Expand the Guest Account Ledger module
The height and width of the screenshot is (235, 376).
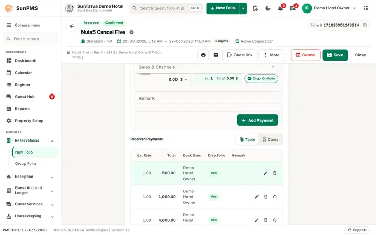pyautogui.click(x=52, y=191)
